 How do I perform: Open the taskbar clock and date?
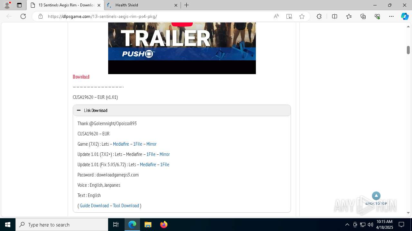(384, 225)
